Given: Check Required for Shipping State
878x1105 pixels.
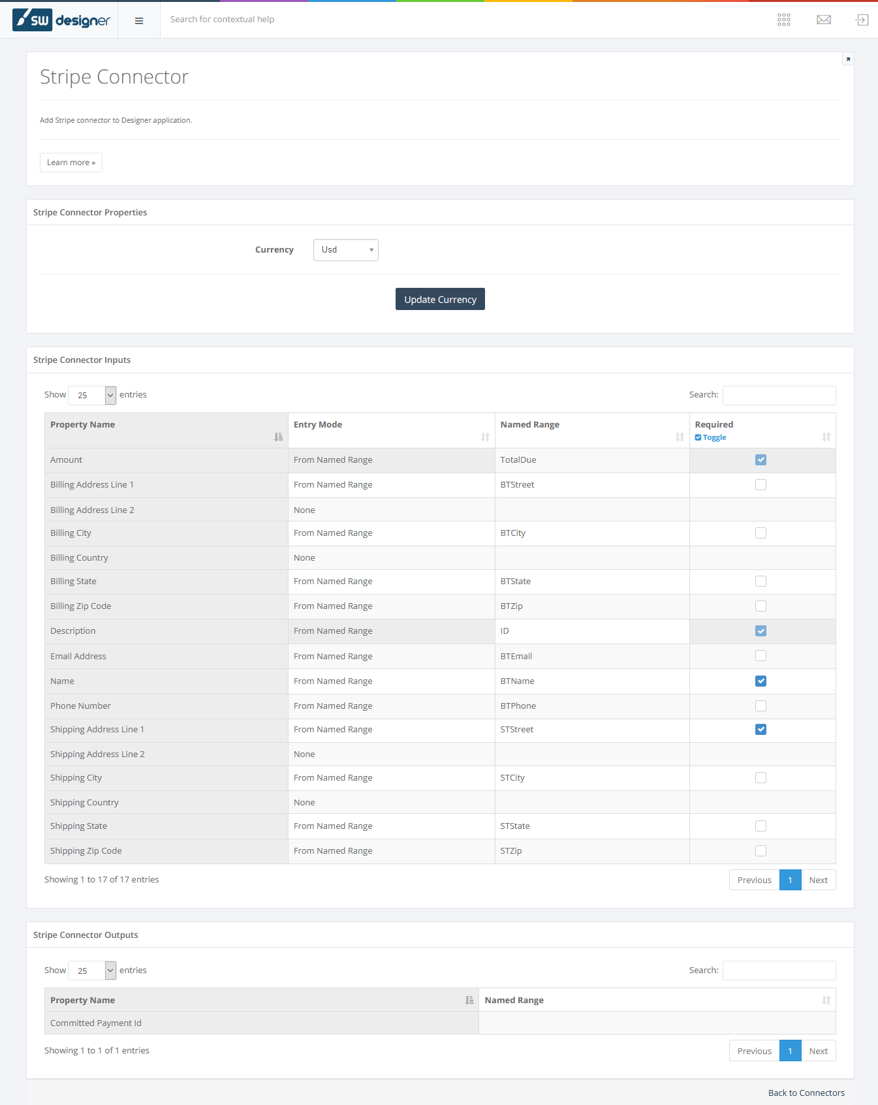Looking at the screenshot, I should point(760,826).
